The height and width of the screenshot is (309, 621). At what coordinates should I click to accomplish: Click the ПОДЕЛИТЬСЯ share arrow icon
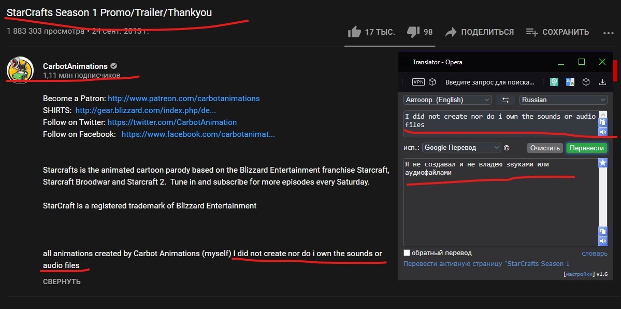(451, 32)
